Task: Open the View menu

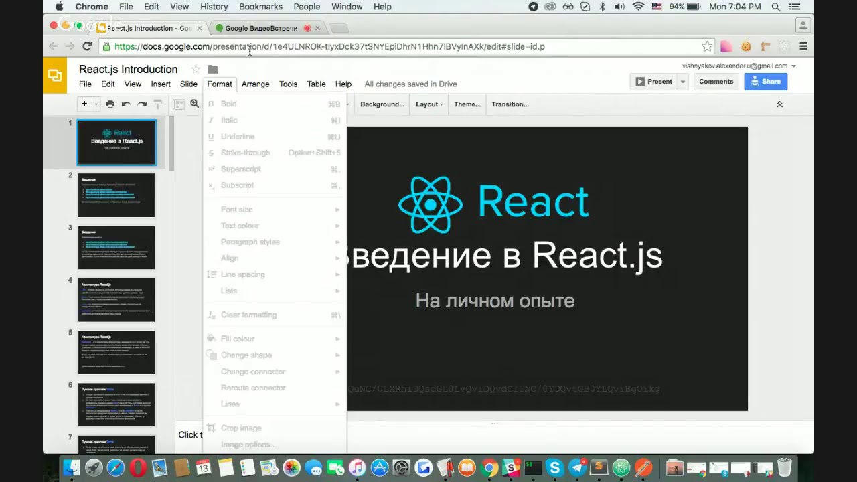Action: coord(133,84)
